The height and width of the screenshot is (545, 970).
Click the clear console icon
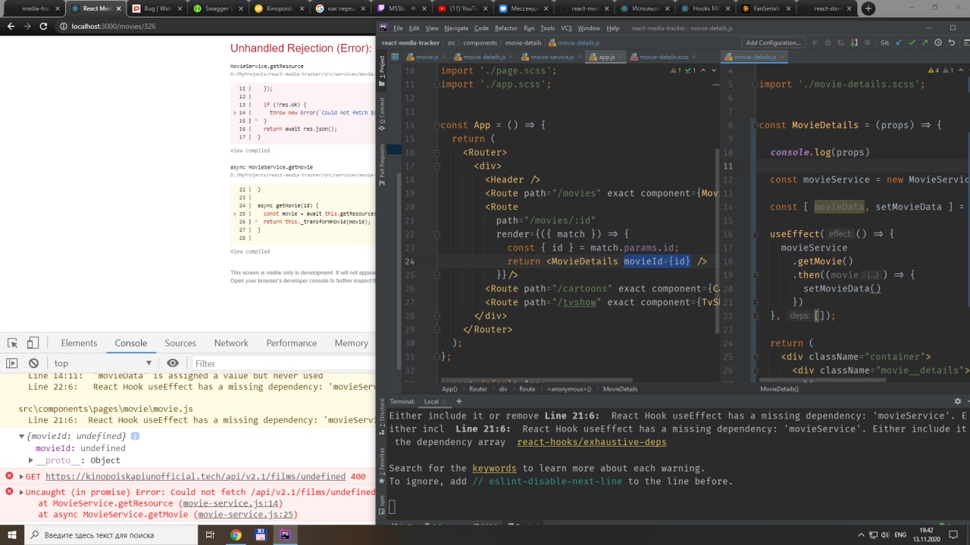33,363
